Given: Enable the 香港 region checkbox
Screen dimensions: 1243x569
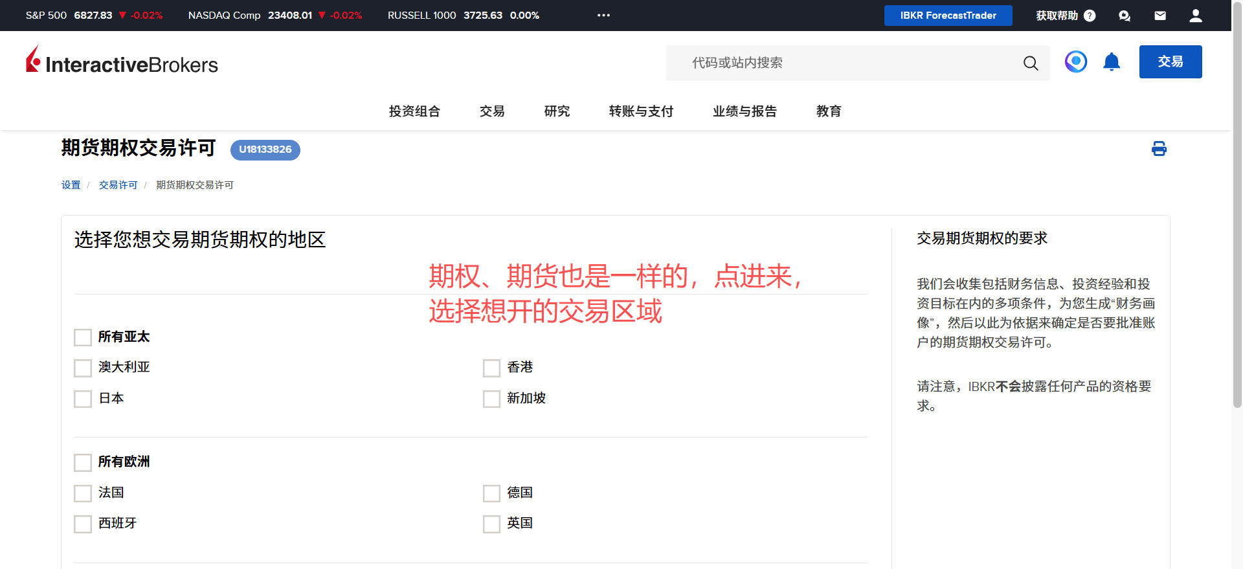Looking at the screenshot, I should (x=491, y=368).
